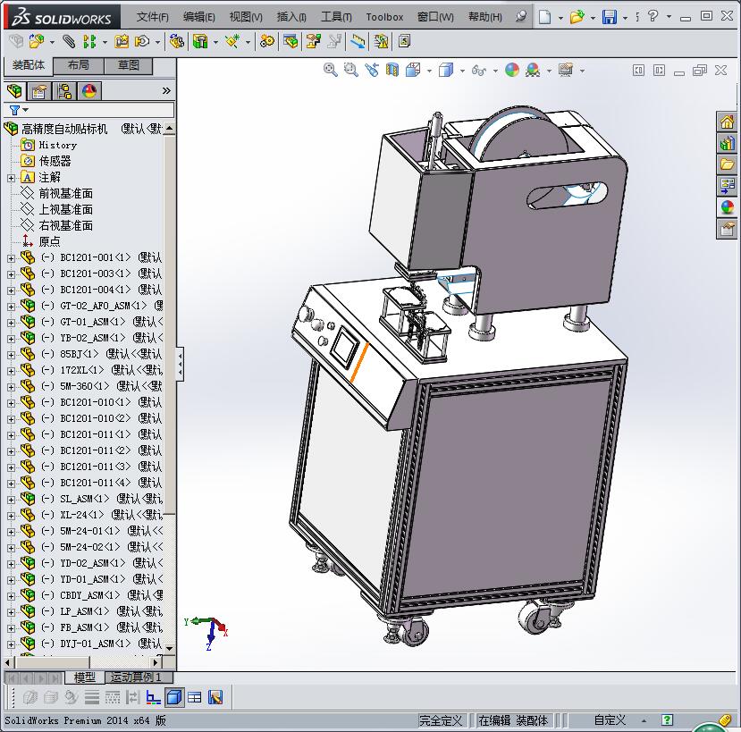Open the DisplayManager color ball tab
Image resolution: width=741 pixels, height=732 pixels.
88,91
